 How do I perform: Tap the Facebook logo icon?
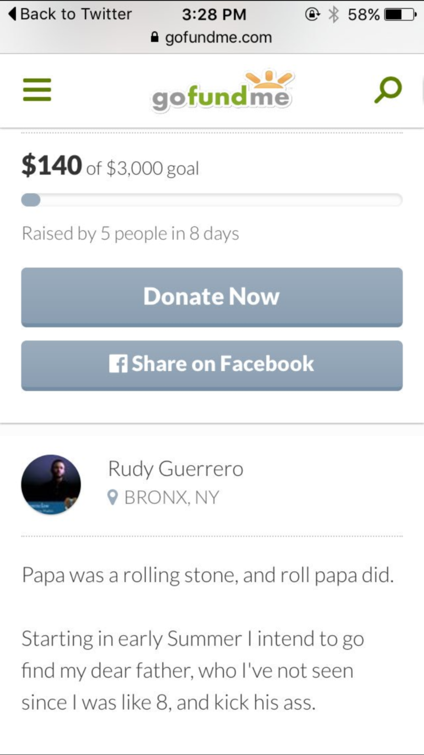[x=118, y=364]
